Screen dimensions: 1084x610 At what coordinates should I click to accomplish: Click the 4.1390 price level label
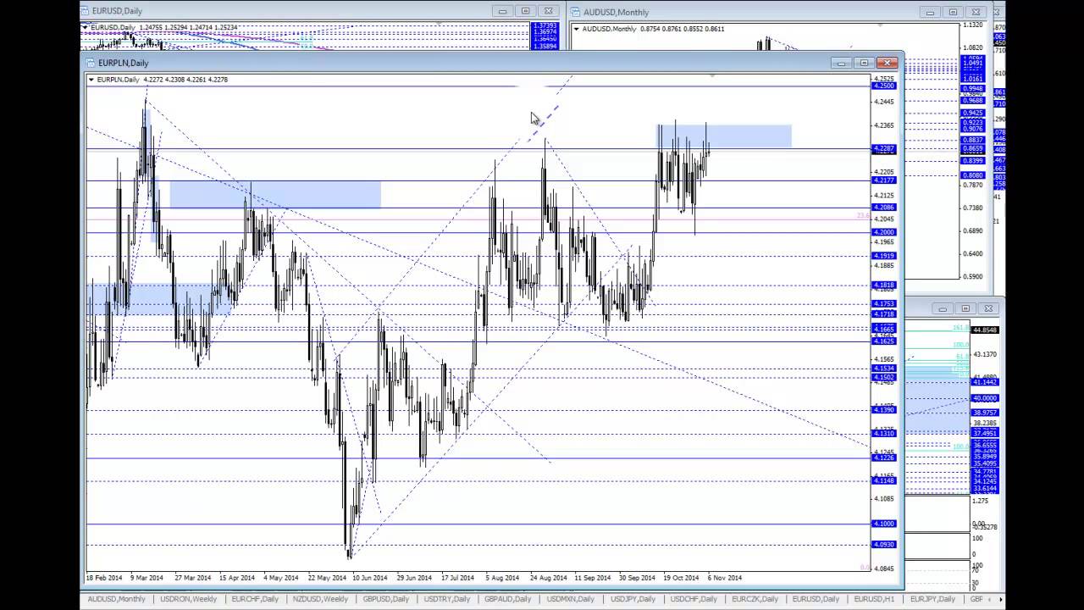(883, 410)
